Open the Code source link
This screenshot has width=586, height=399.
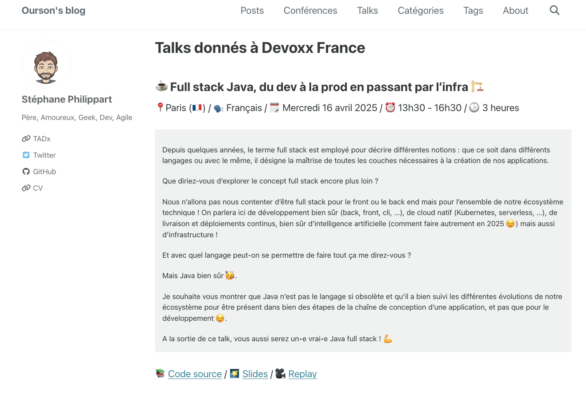pyautogui.click(x=195, y=374)
